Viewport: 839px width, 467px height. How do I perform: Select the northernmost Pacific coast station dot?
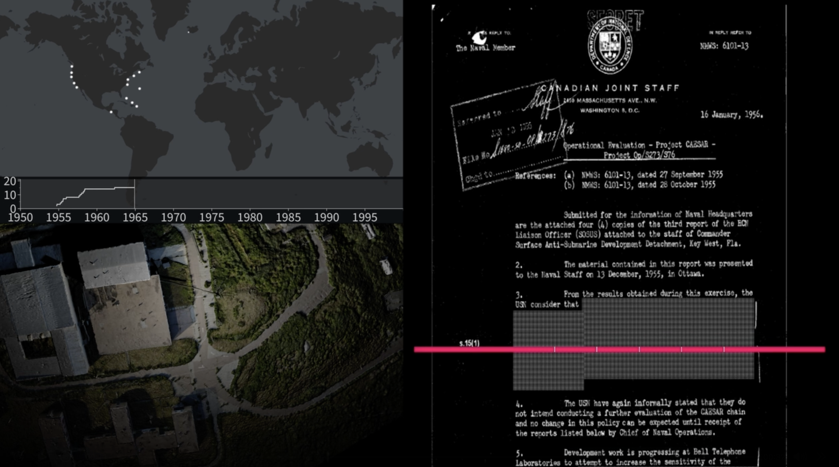pyautogui.click(x=72, y=66)
